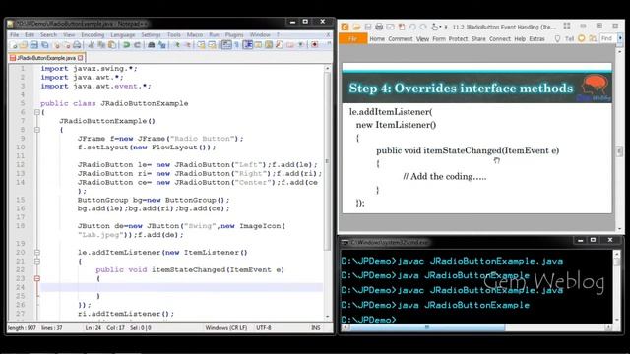Image resolution: width=630 pixels, height=354 pixels.
Task: Toggle Word wrap icon in Notepad++ toolbar
Action: (226, 45)
